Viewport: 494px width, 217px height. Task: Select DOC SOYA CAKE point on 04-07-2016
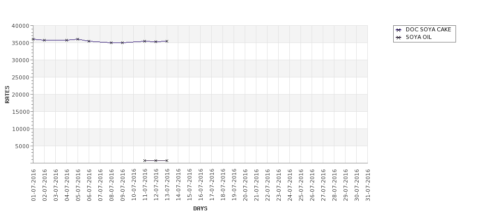tap(67, 40)
